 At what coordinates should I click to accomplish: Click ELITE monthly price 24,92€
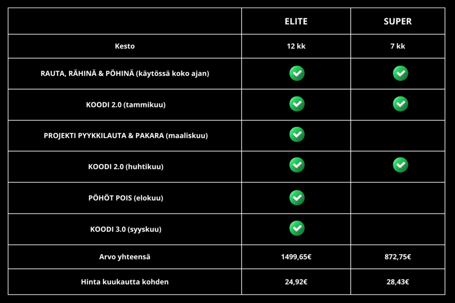point(296,282)
